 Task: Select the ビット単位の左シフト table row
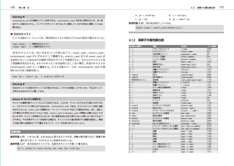pos(173,144)
